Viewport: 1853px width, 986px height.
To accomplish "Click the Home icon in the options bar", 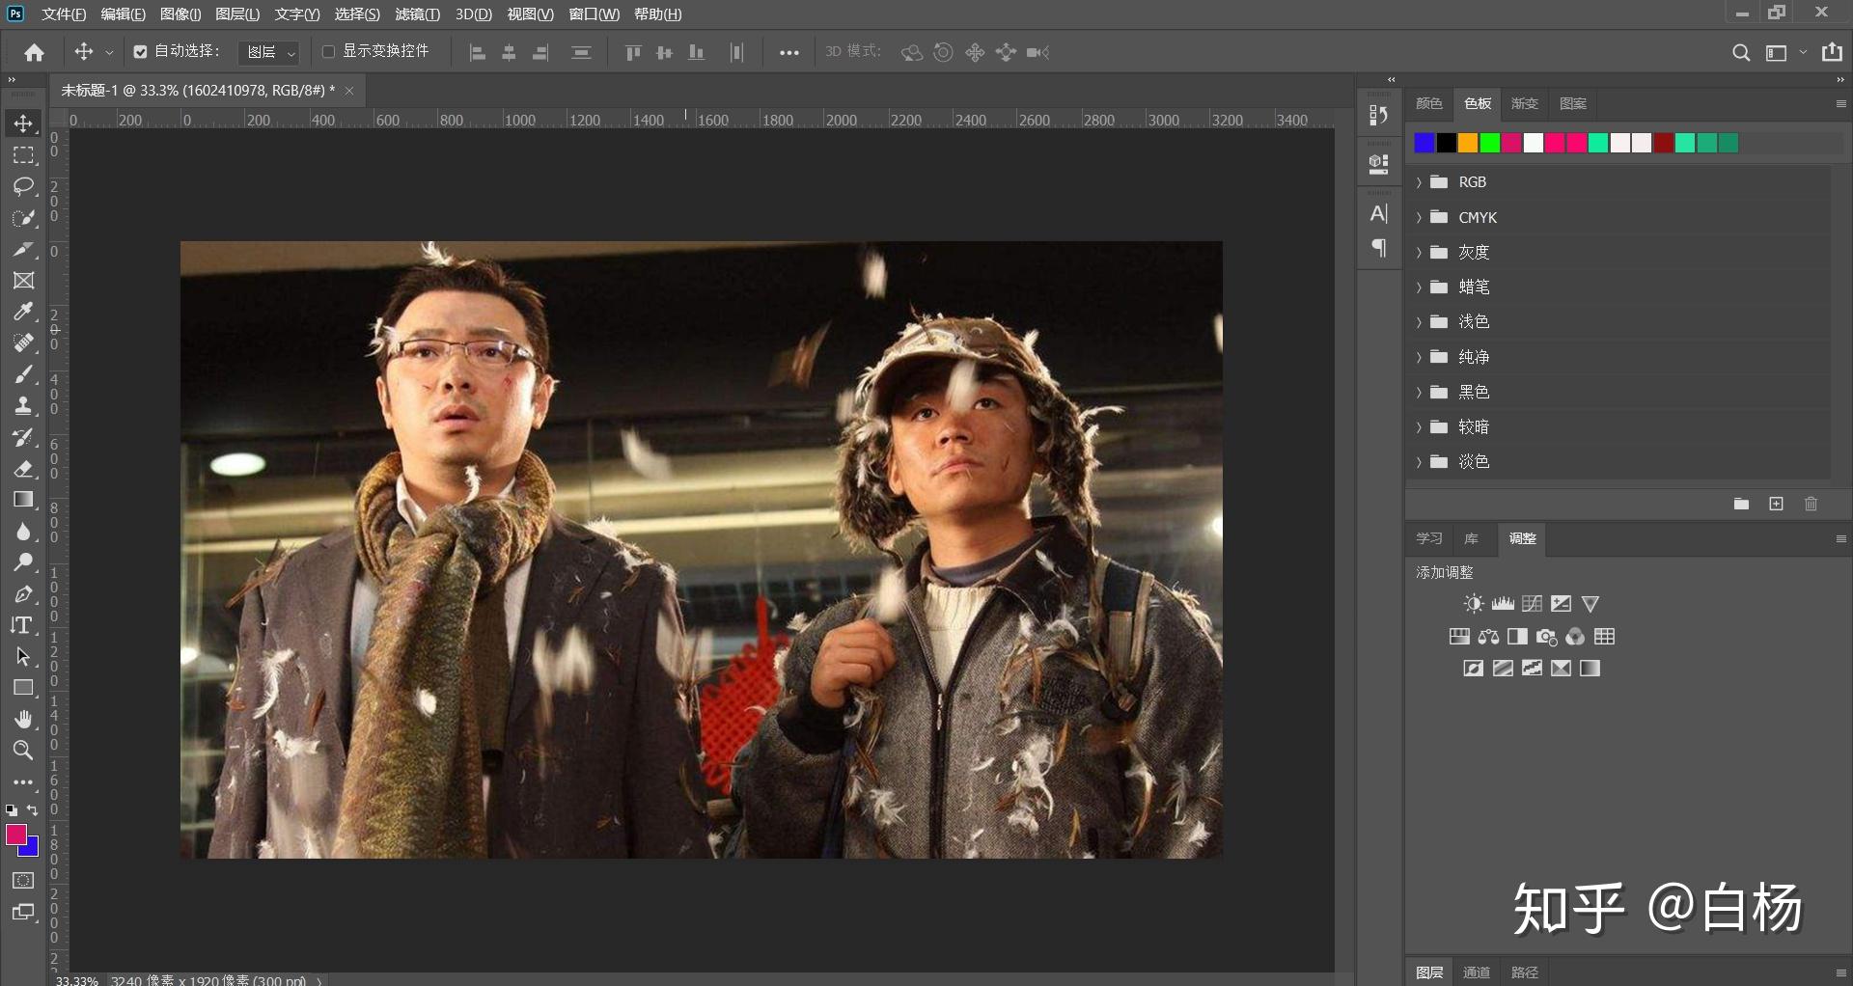I will 35,52.
